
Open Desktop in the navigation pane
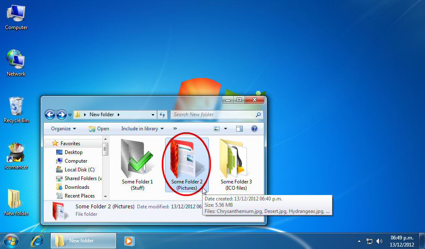73,152
